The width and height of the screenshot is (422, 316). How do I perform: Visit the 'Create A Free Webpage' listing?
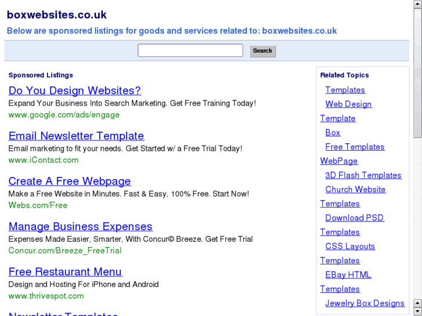click(70, 181)
